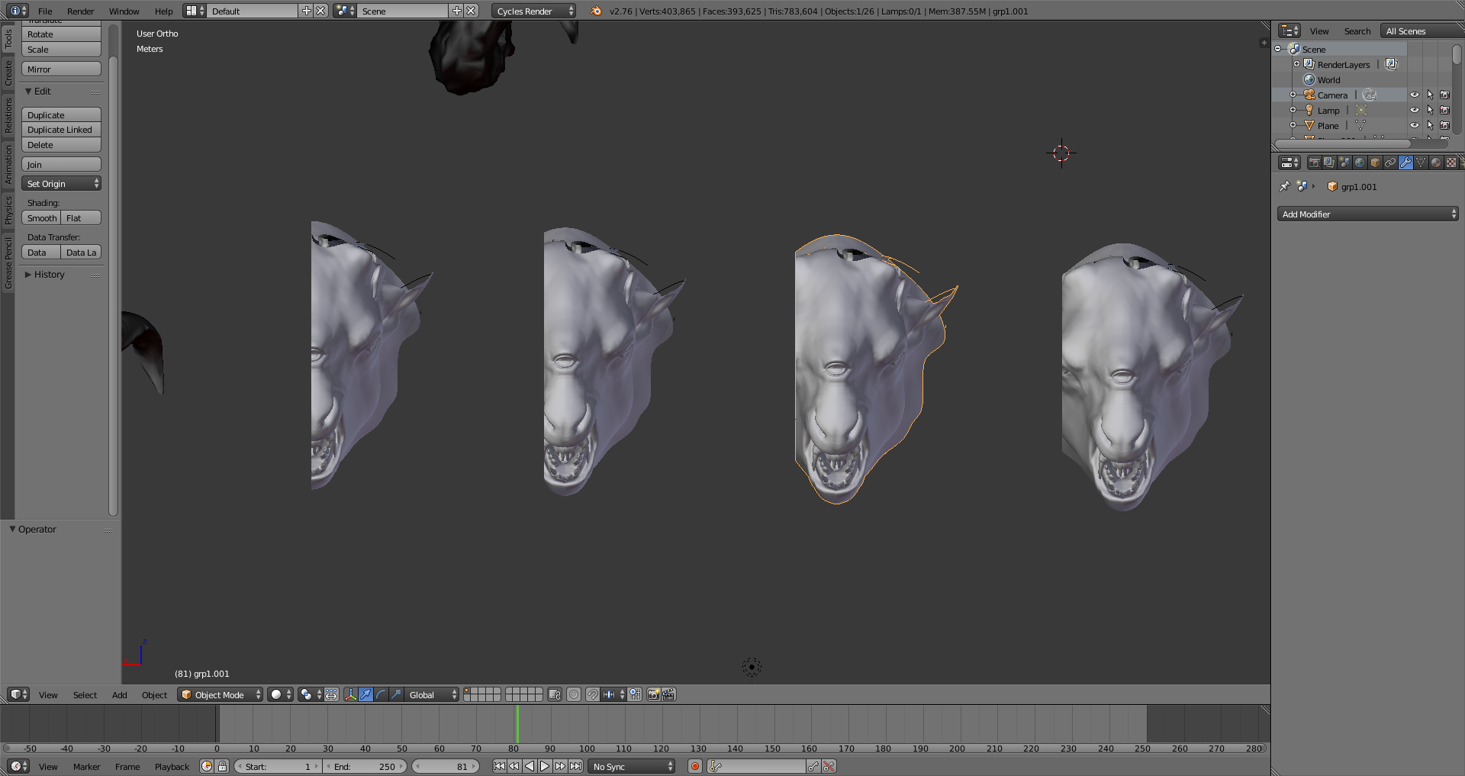This screenshot has width=1465, height=776.
Task: Open the Set Origin dropdown
Action: [x=61, y=183]
